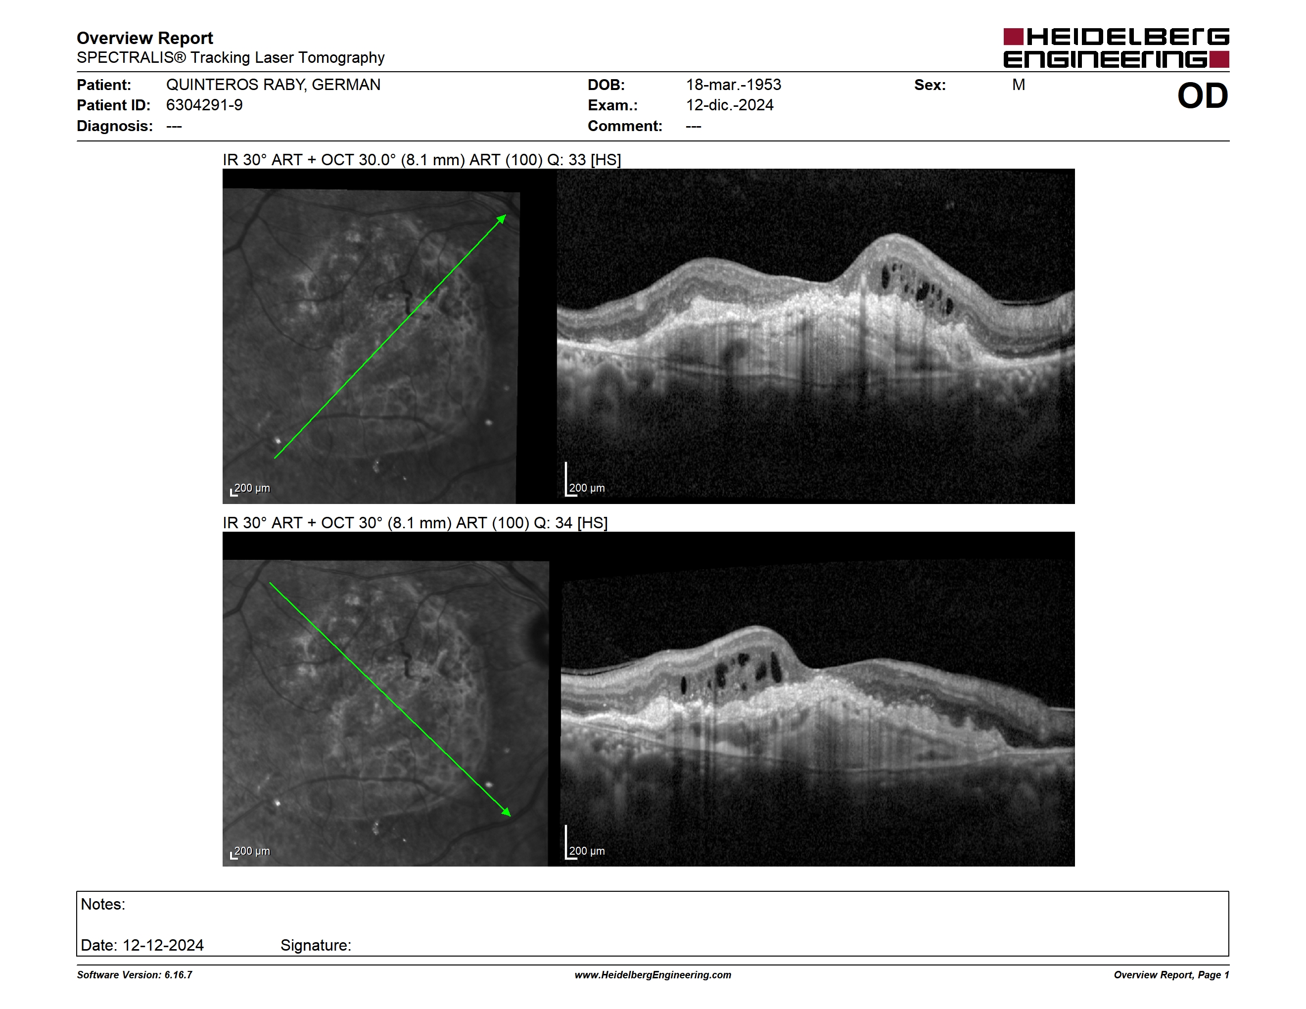Click the 'Notes:' field label
Image resolution: width=1306 pixels, height=1009 pixels.
click(x=103, y=905)
